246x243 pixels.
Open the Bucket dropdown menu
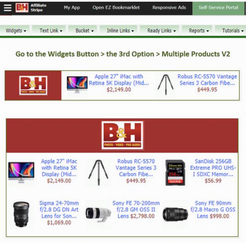(x=85, y=30)
